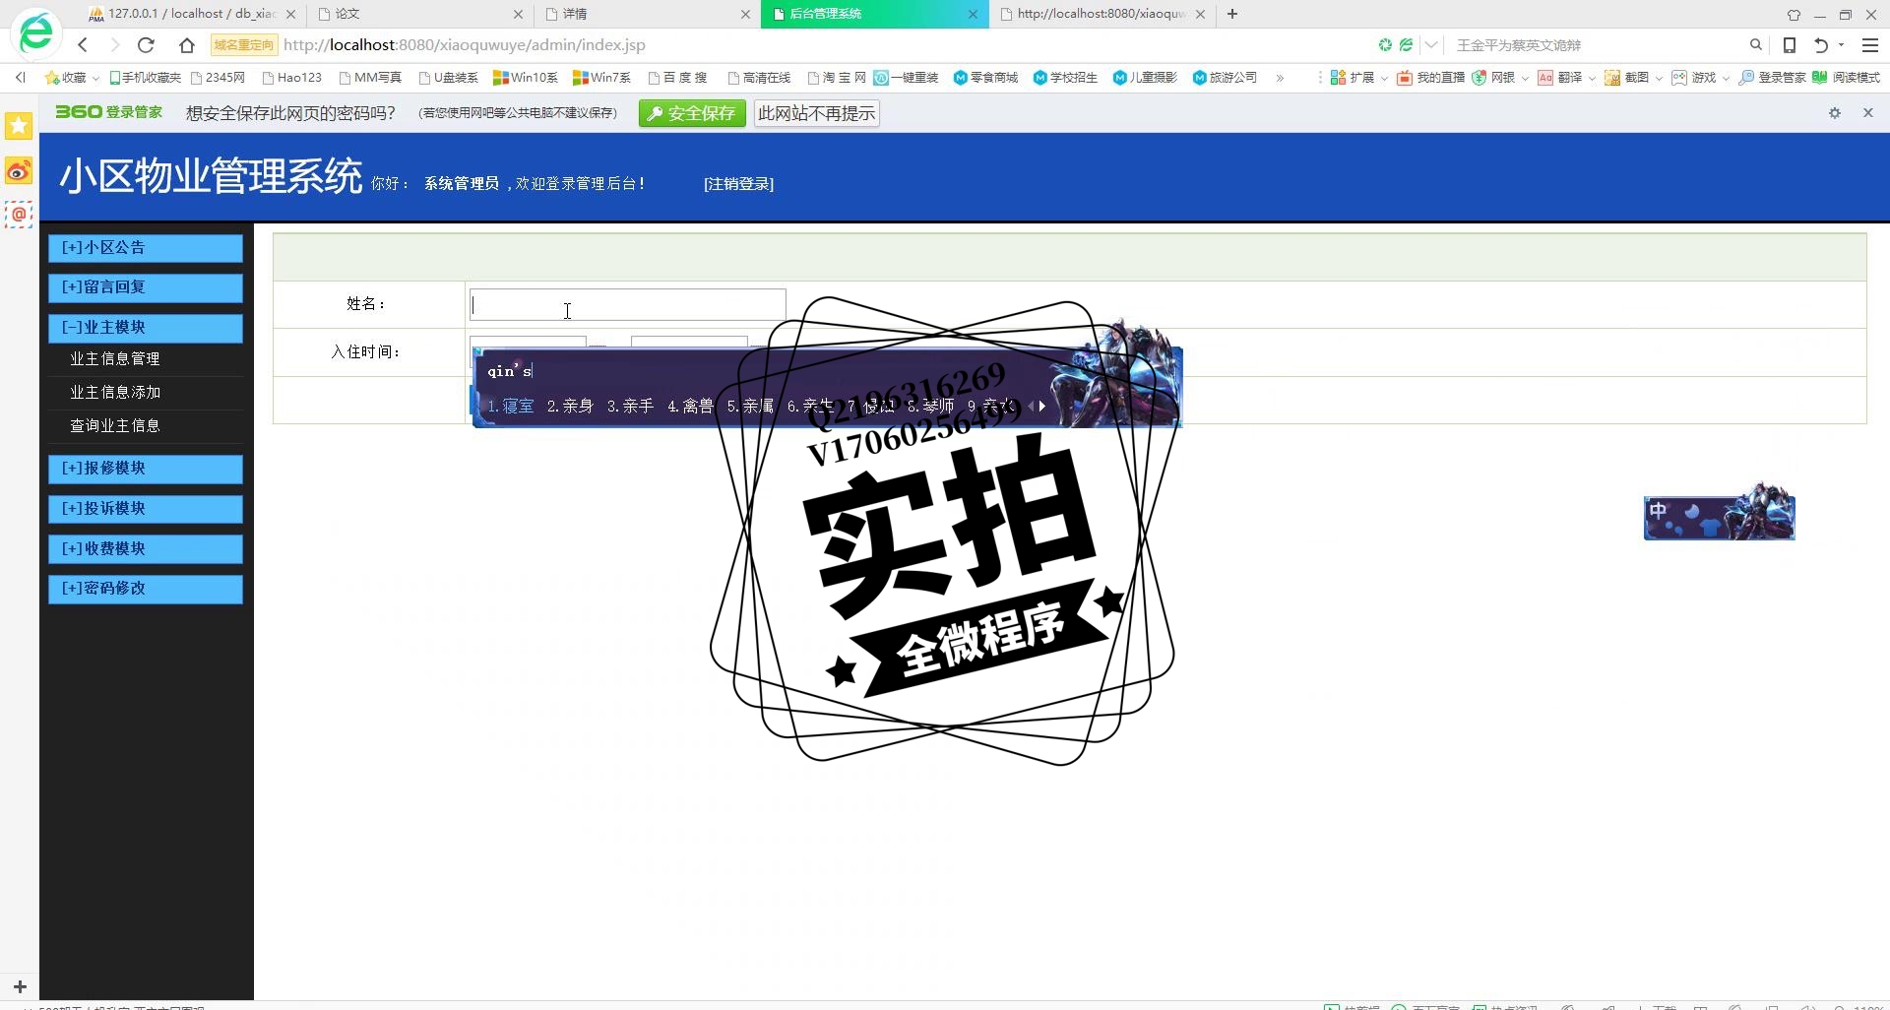
Task: Collapse the bookmarks bar left chevron
Action: [20, 78]
